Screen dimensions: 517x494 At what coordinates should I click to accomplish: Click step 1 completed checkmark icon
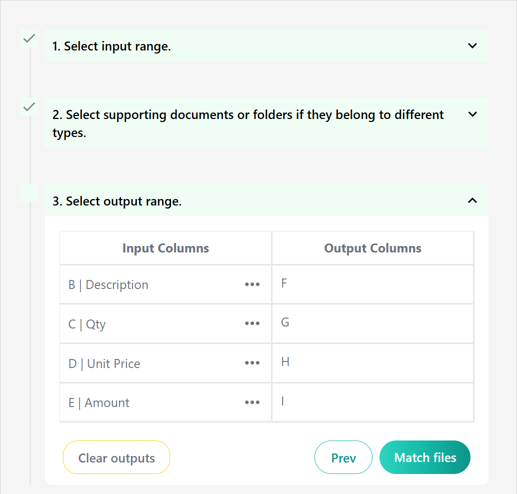29,38
